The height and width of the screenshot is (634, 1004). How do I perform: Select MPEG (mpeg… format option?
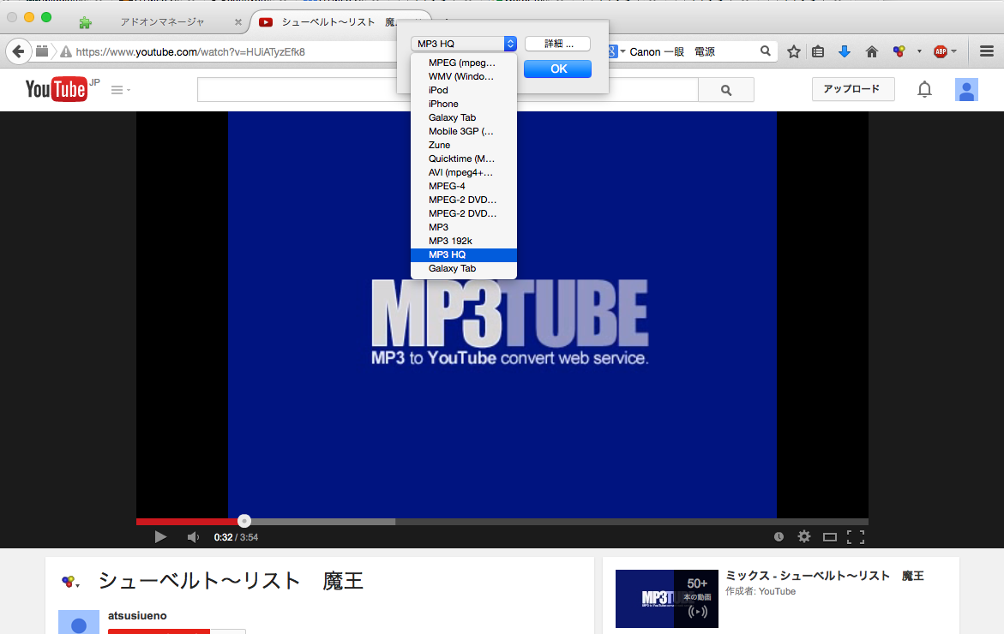464,63
